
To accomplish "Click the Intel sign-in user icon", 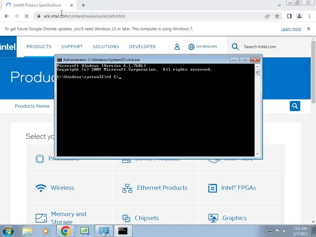I will (x=177, y=47).
